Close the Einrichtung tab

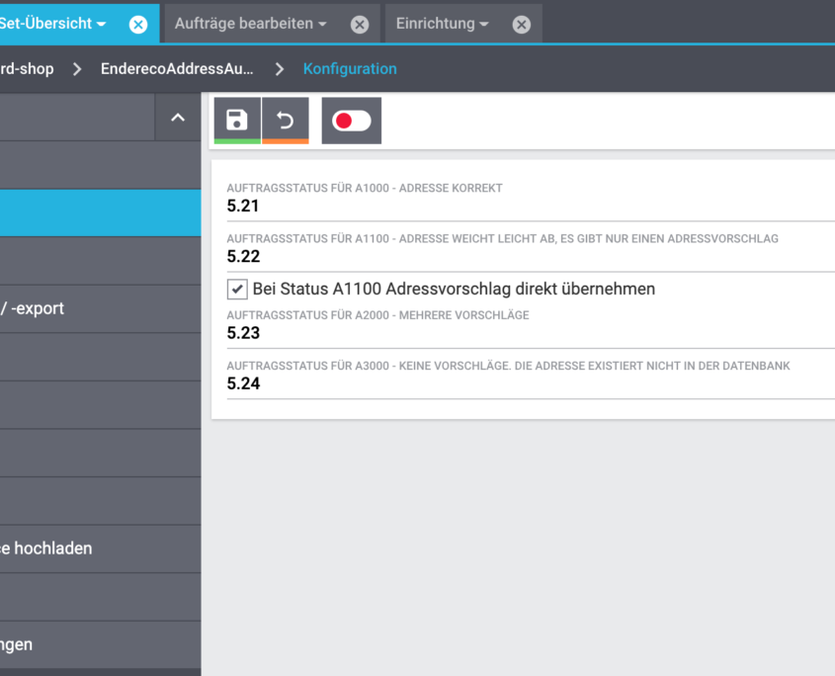[x=522, y=25]
